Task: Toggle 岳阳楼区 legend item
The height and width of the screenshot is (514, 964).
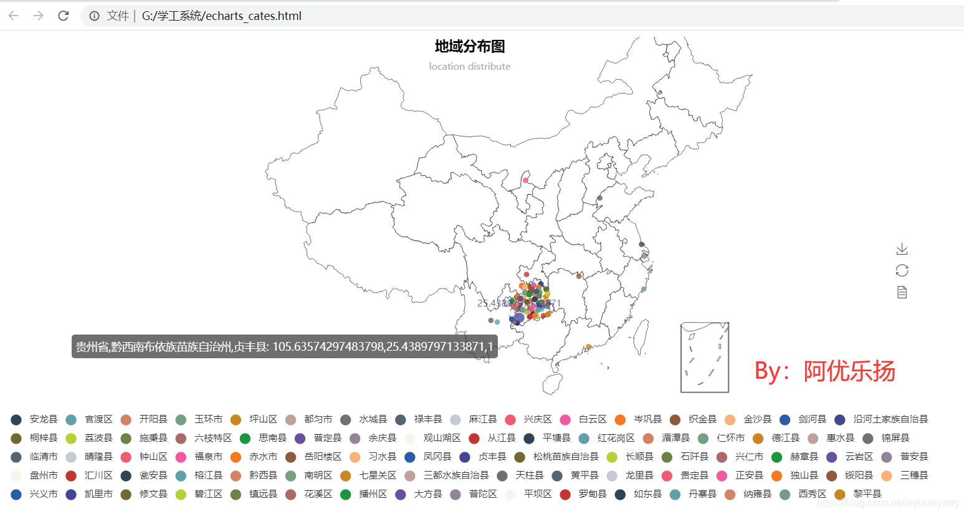Action: pos(313,457)
